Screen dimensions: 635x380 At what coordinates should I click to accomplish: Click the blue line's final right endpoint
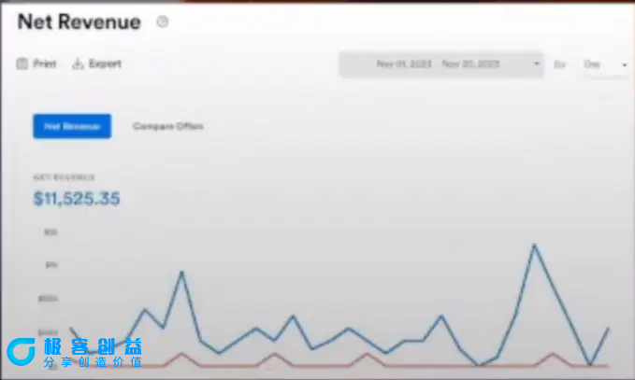pos(609,328)
